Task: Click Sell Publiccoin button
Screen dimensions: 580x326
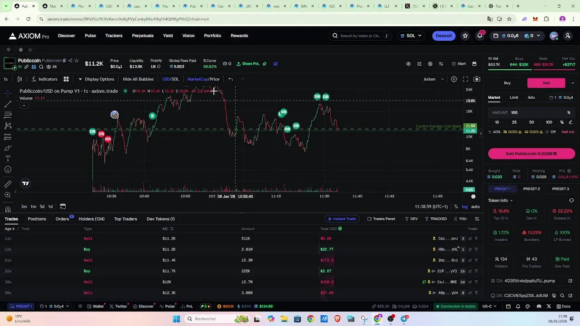Action: 532,154
